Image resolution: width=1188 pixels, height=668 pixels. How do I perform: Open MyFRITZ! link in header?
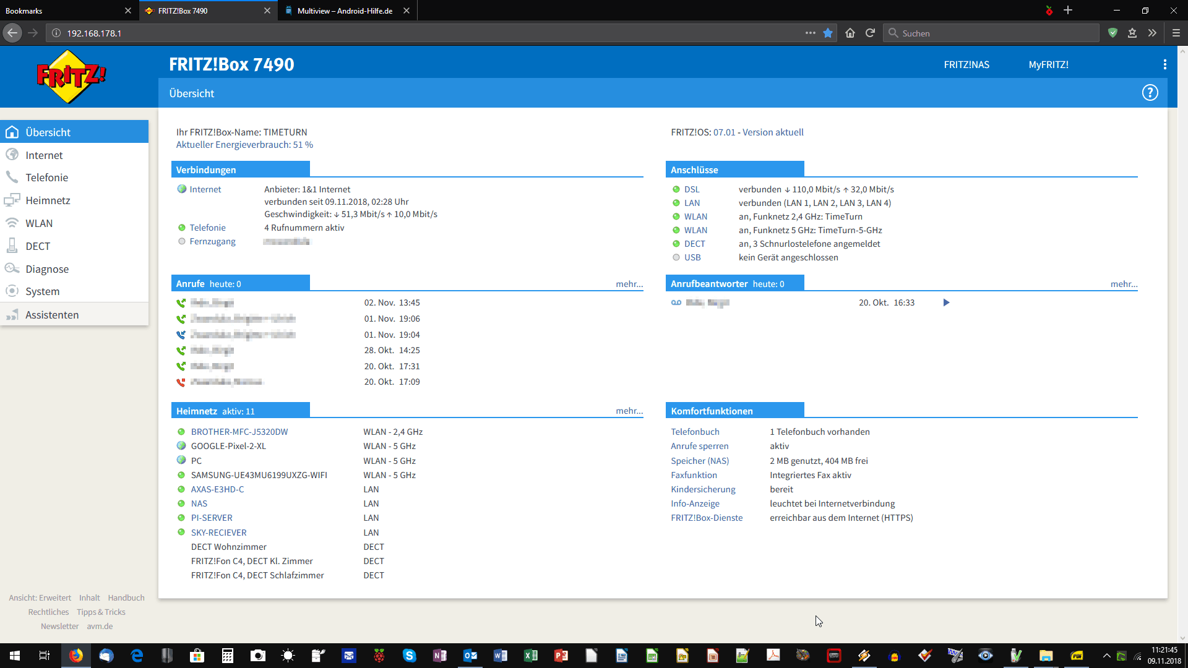pos(1048,64)
